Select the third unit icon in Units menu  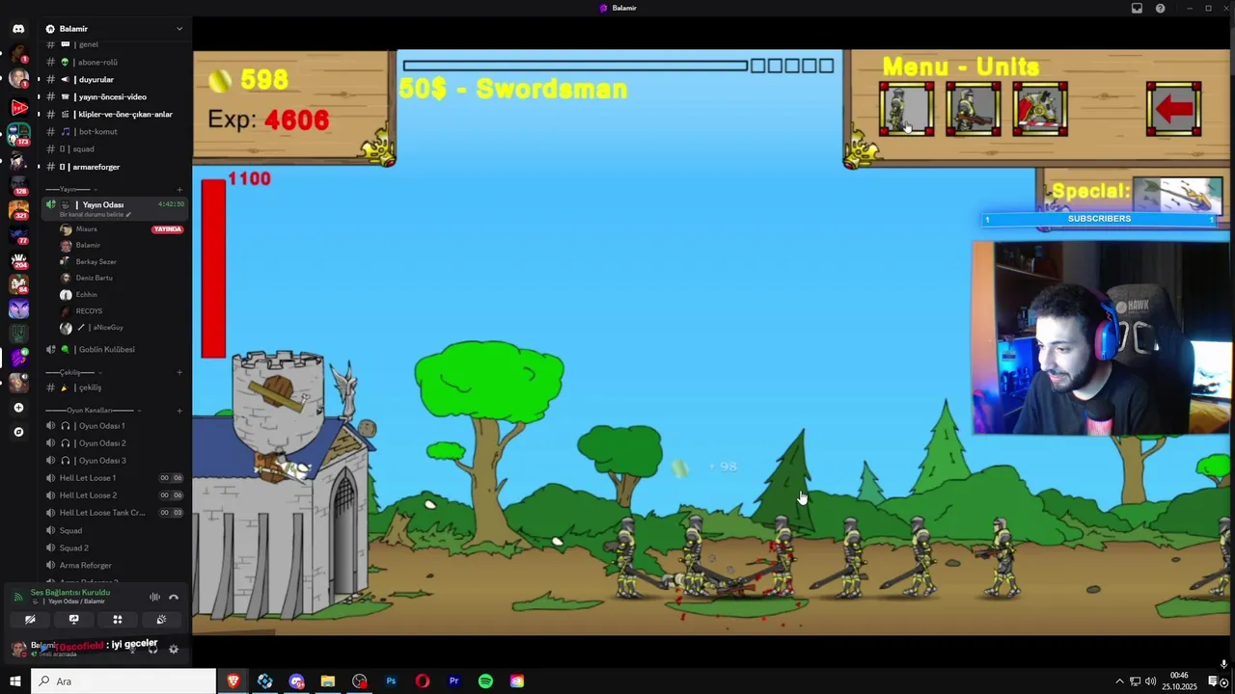[x=1040, y=109]
